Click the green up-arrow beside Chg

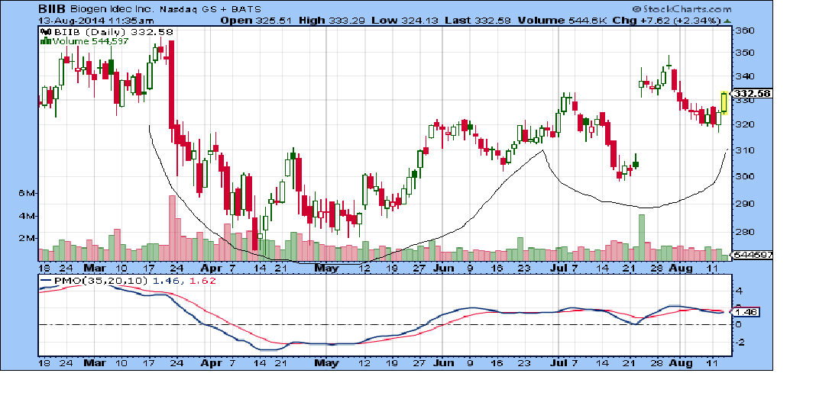pos(727,21)
